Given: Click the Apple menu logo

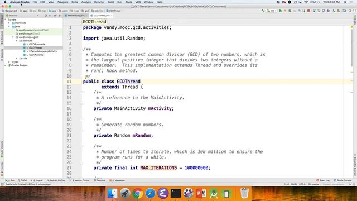Looking at the screenshot, I should pos(5,2).
